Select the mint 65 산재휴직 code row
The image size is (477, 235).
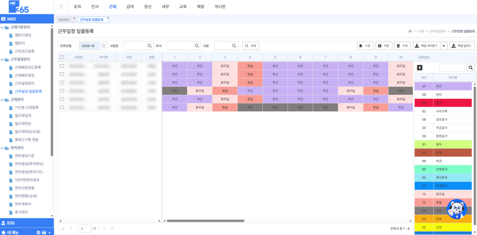(x=443, y=169)
